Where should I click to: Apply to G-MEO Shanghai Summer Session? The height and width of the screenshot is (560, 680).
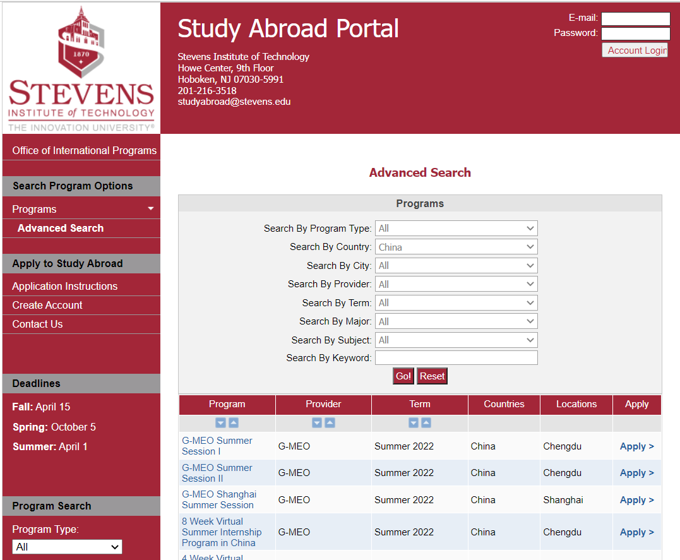point(636,499)
